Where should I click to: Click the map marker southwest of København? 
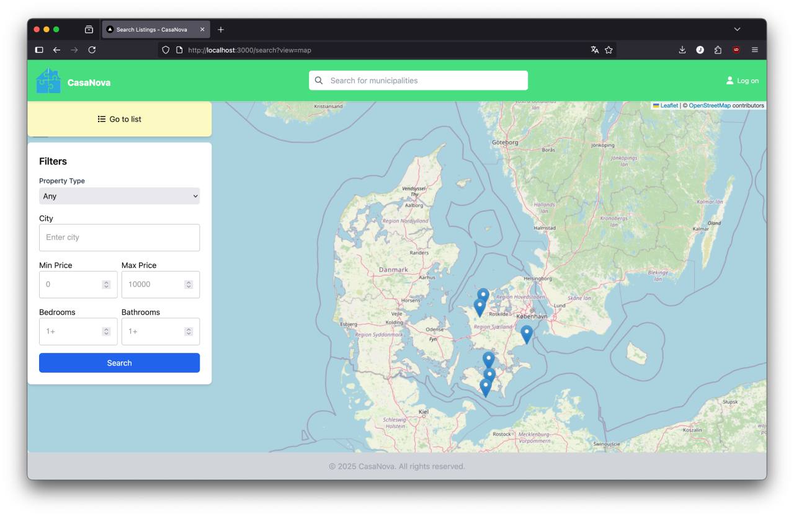click(x=526, y=334)
